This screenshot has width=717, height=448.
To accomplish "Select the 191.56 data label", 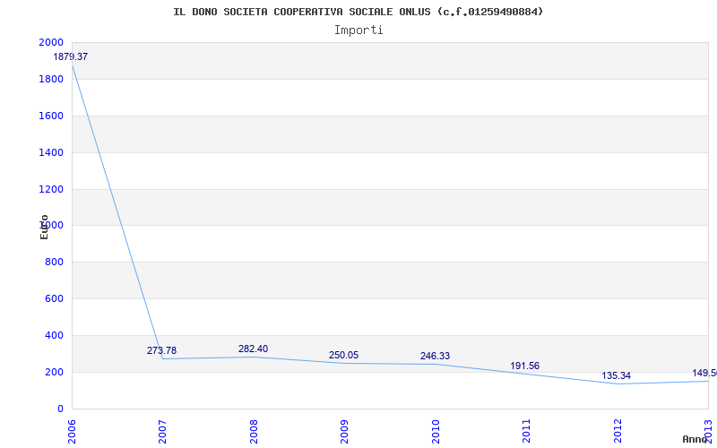I will tap(524, 366).
